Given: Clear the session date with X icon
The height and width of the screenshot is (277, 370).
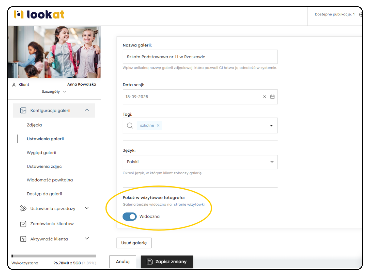Looking at the screenshot, I should pos(264,97).
